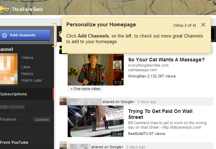Close the Personalize your Homepage tooltip
The width and height of the screenshot is (216, 149).
coord(203,25)
